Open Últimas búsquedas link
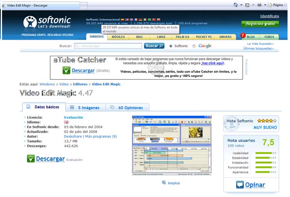 (258, 48)
